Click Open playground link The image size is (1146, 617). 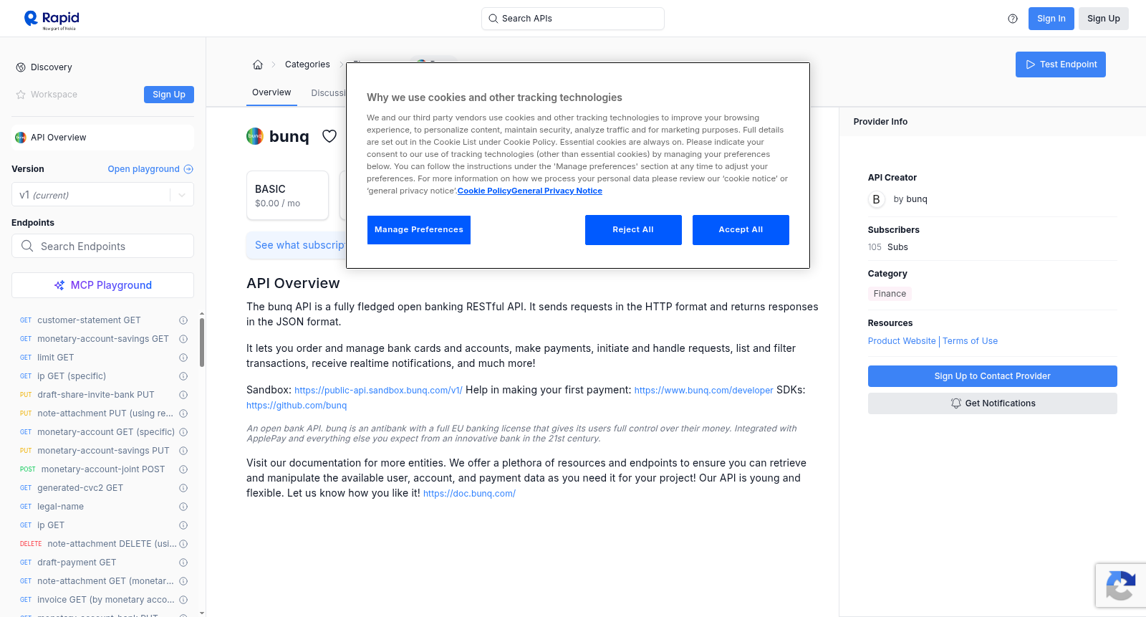(x=150, y=169)
